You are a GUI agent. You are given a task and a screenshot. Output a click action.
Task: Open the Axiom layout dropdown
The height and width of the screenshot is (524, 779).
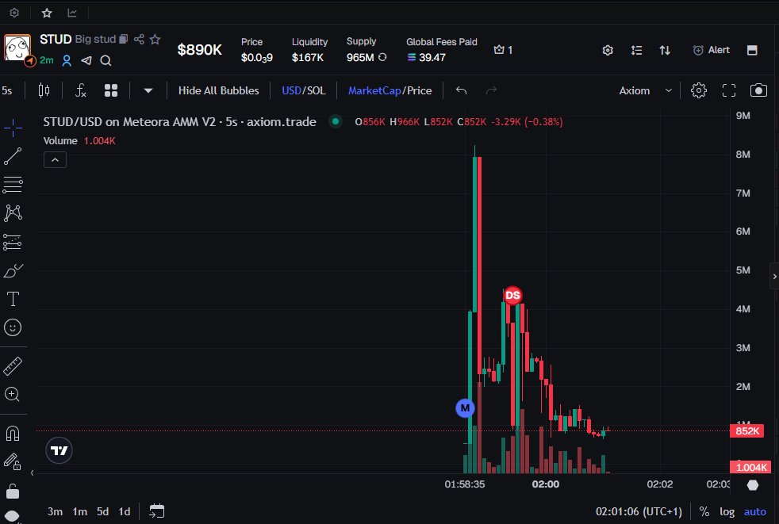[x=645, y=90]
